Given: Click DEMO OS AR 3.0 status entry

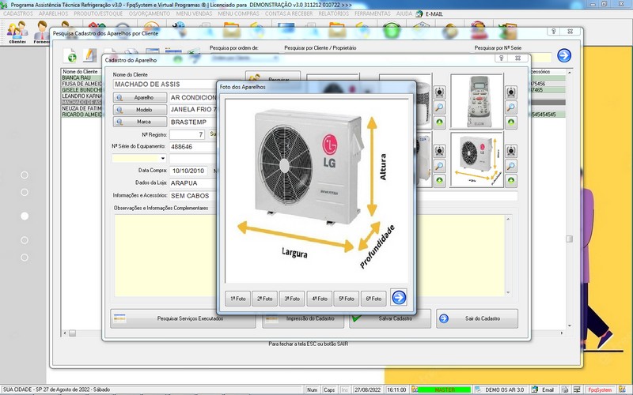Looking at the screenshot, I should click(504, 389).
